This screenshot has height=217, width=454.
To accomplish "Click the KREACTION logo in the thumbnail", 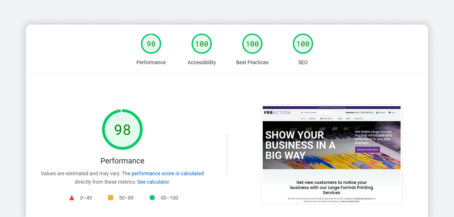I will pyautogui.click(x=277, y=113).
